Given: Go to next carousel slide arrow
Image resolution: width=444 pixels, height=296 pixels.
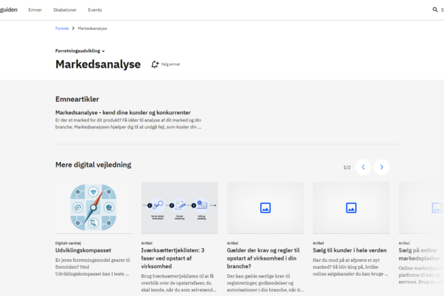Looking at the screenshot, I should (382, 167).
